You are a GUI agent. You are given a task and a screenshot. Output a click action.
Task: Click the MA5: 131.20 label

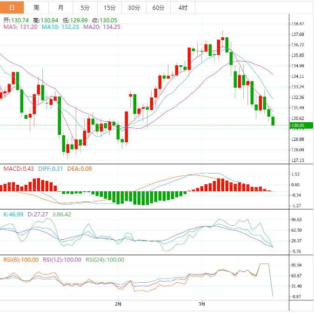coord(20,27)
